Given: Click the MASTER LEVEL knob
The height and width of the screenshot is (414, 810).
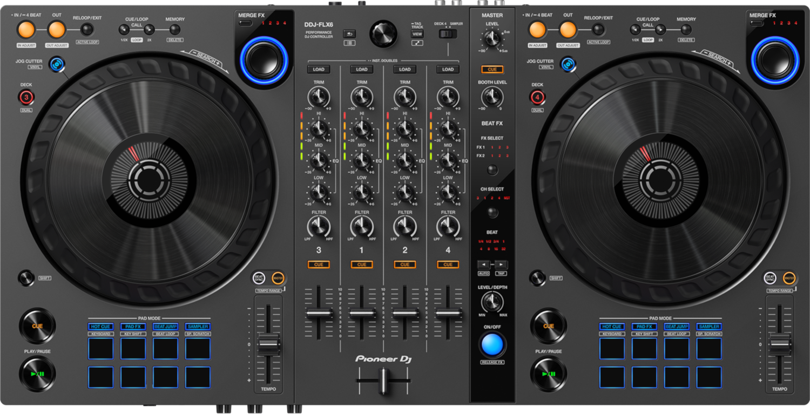Looking at the screenshot, I should click(492, 38).
